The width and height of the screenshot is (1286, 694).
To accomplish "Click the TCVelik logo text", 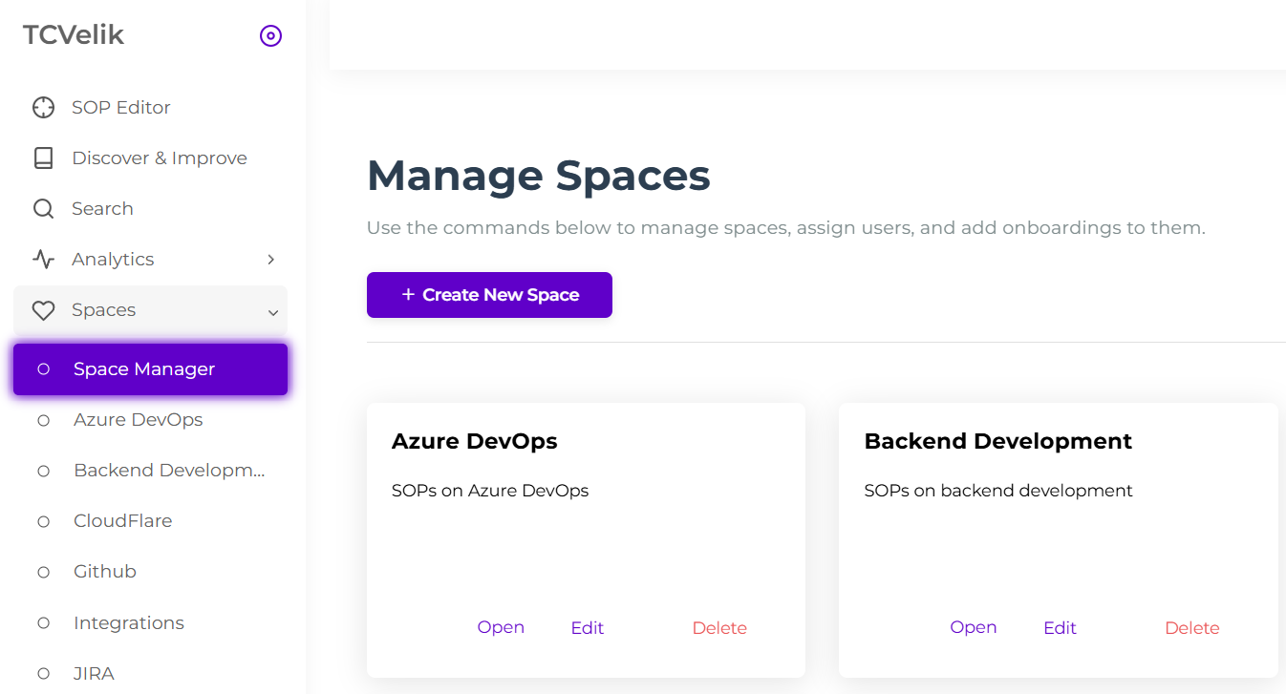I will (x=74, y=35).
